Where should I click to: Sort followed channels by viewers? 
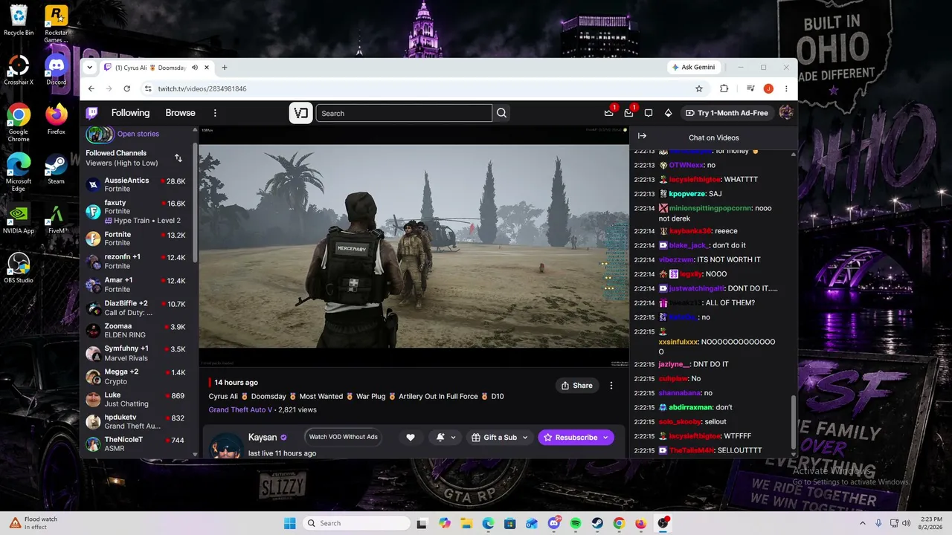pyautogui.click(x=178, y=158)
